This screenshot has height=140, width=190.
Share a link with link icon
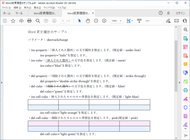click(x=168, y=21)
